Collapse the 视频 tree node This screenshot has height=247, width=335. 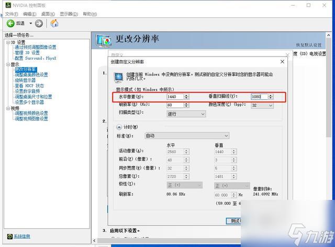point(8,108)
